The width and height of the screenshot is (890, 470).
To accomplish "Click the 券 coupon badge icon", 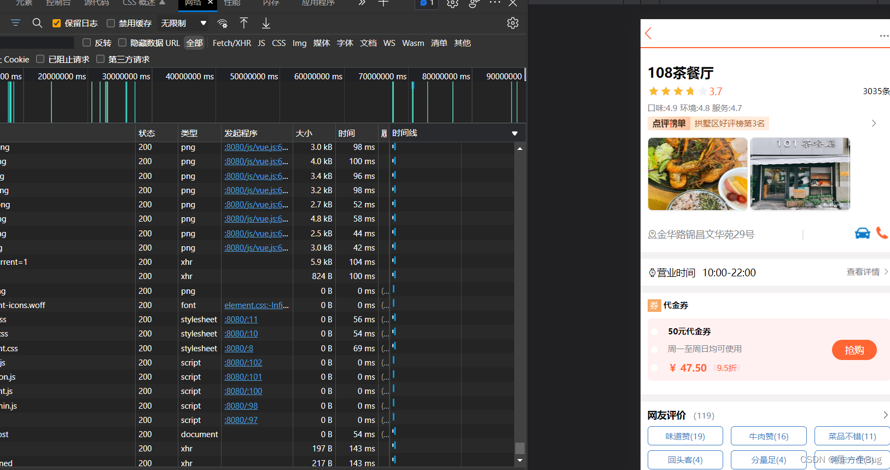I will [654, 305].
